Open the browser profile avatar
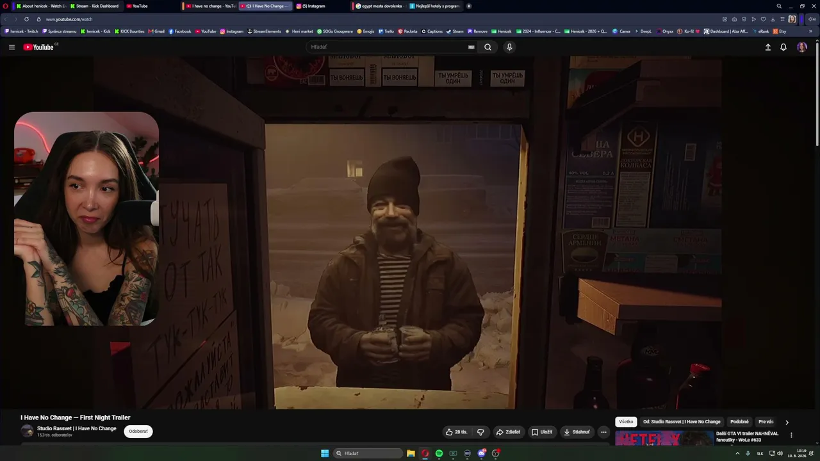The height and width of the screenshot is (461, 820). [792, 19]
